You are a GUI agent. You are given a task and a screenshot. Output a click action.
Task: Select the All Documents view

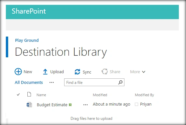pyautogui.click(x=29, y=83)
